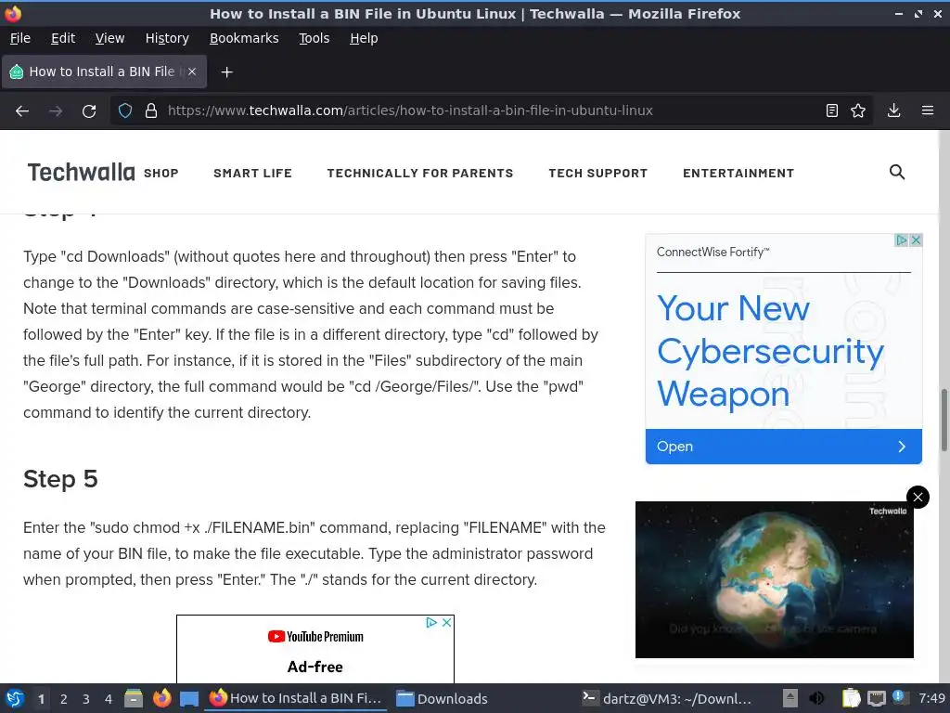Viewport: 950px width, 713px height.
Task: Bookmark this page with the star
Action: (858, 110)
